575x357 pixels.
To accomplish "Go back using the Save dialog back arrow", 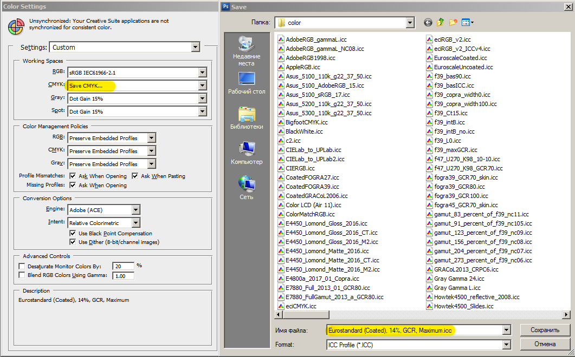I will (428, 23).
